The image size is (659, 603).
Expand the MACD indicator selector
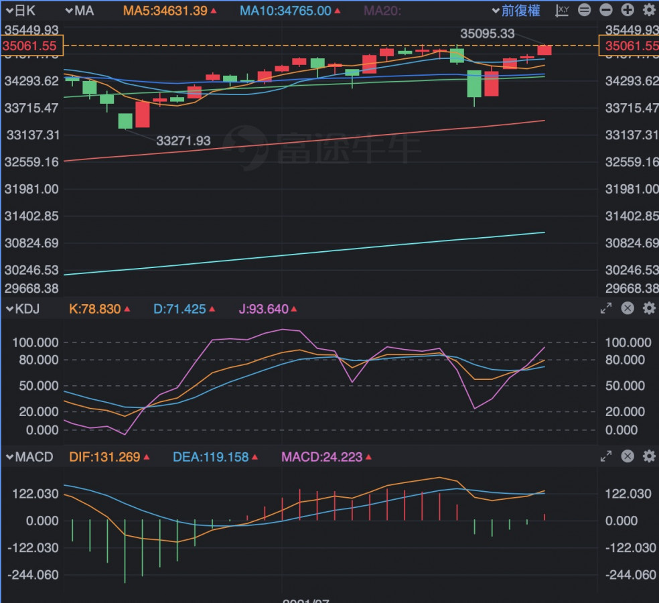(x=29, y=457)
